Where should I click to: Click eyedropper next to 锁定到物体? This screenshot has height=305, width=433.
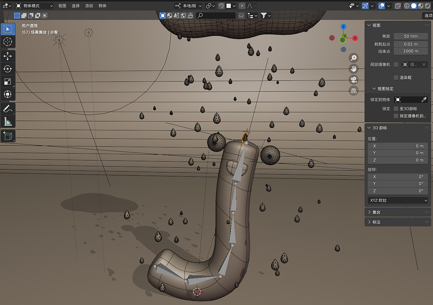pyautogui.click(x=424, y=99)
